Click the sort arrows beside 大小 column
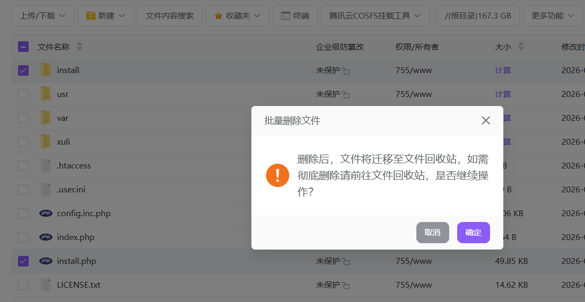Screen dimensions: 585x302 [521, 47]
